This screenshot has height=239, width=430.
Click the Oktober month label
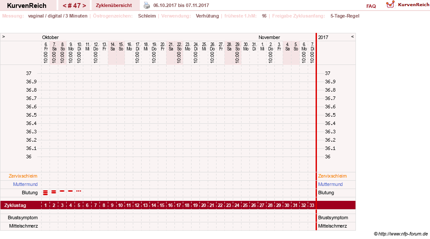(x=50, y=37)
